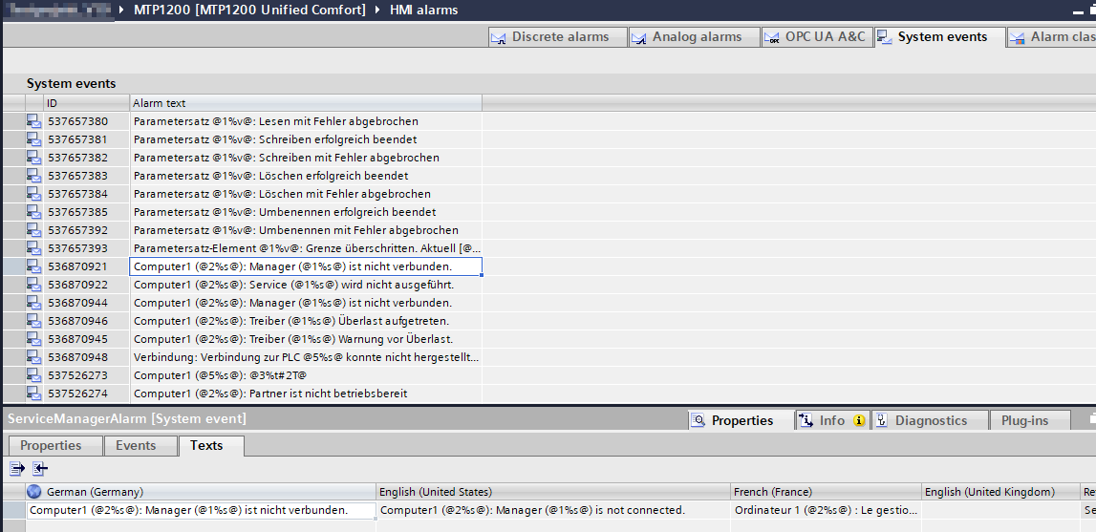Click system event icon for row 536870948
The height and width of the screenshot is (532, 1096).
pos(33,357)
